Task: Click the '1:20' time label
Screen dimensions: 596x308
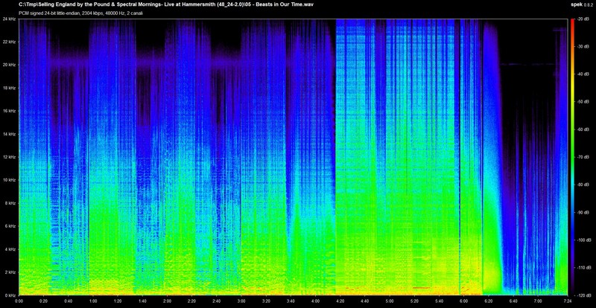Action: coord(118,301)
